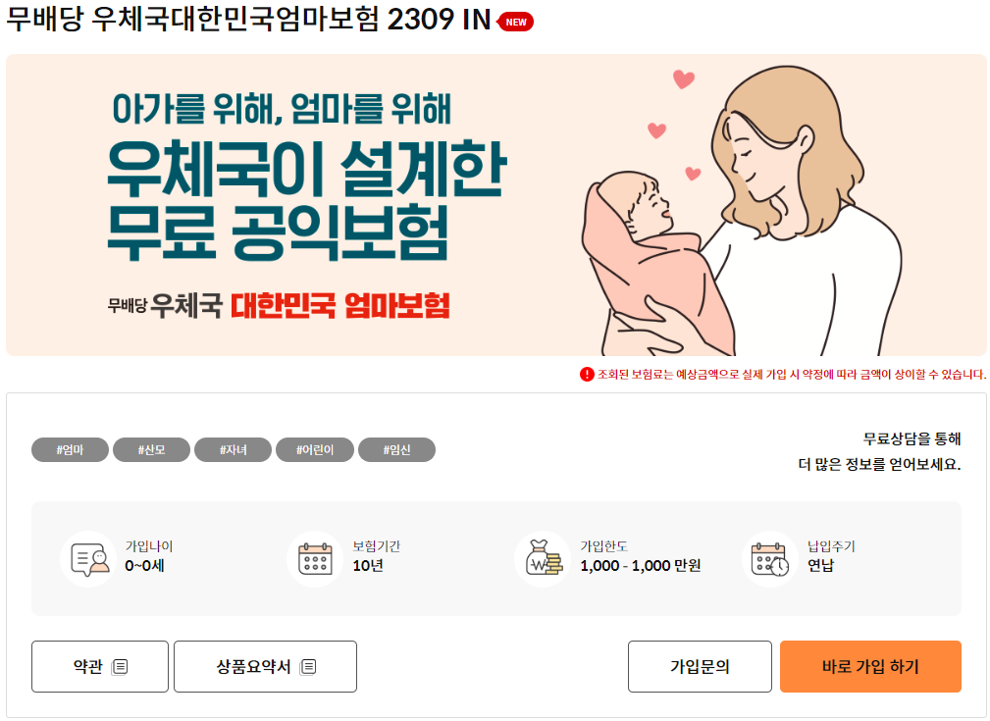
Task: Click the 무료상담을 통해 consultation text
Action: [912, 438]
